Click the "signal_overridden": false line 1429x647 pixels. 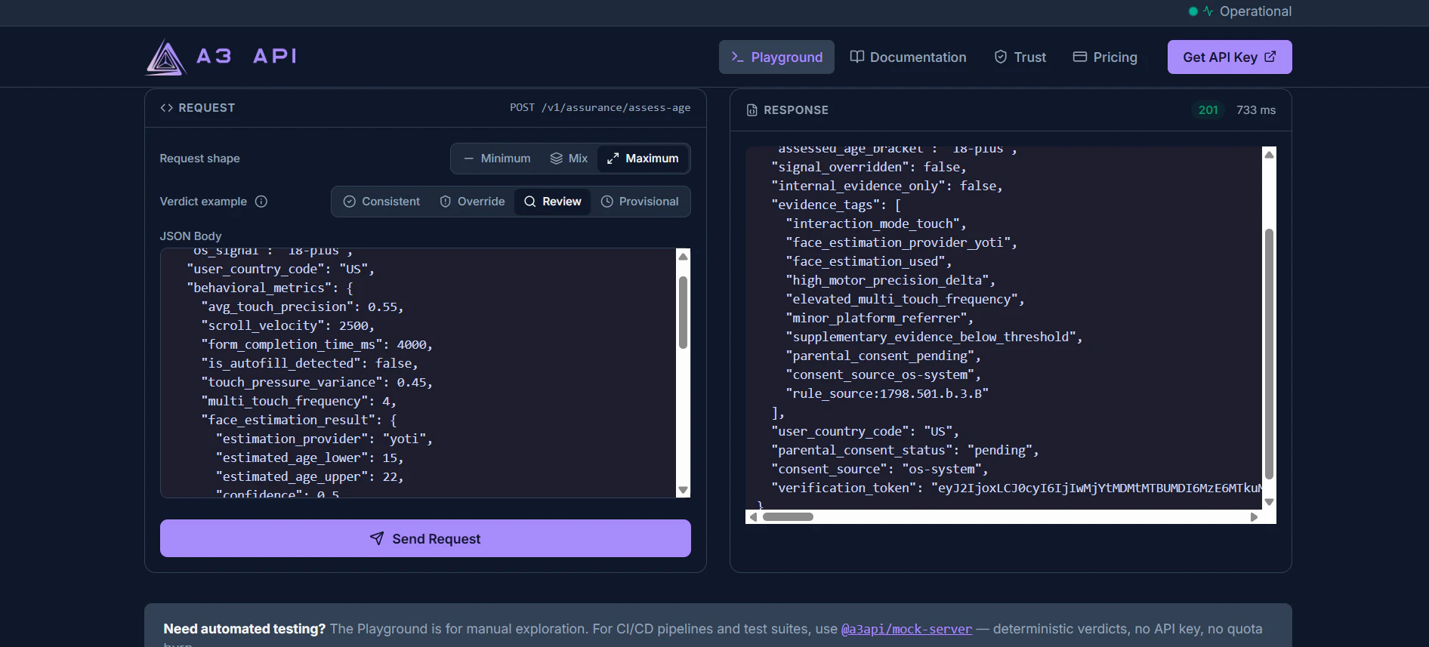tap(869, 167)
